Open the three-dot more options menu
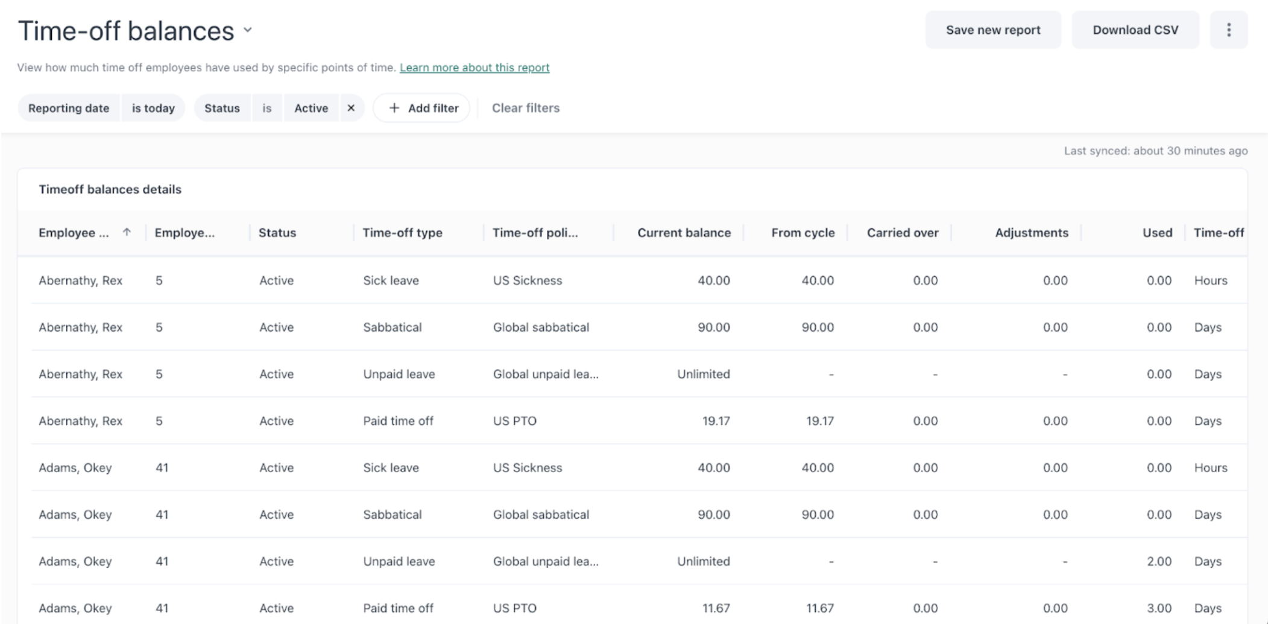The height and width of the screenshot is (624, 1268). (1228, 30)
